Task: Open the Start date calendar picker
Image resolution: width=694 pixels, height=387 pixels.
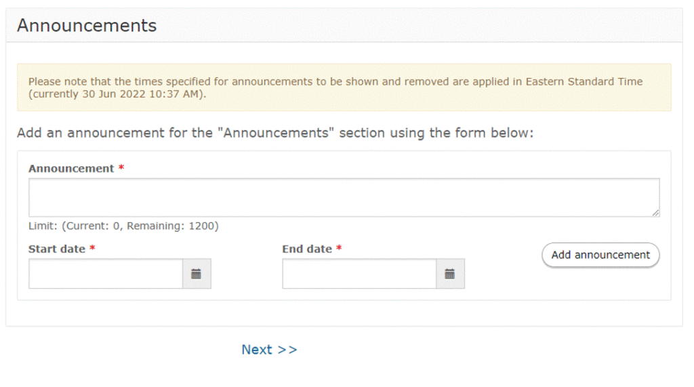Action: (x=197, y=274)
